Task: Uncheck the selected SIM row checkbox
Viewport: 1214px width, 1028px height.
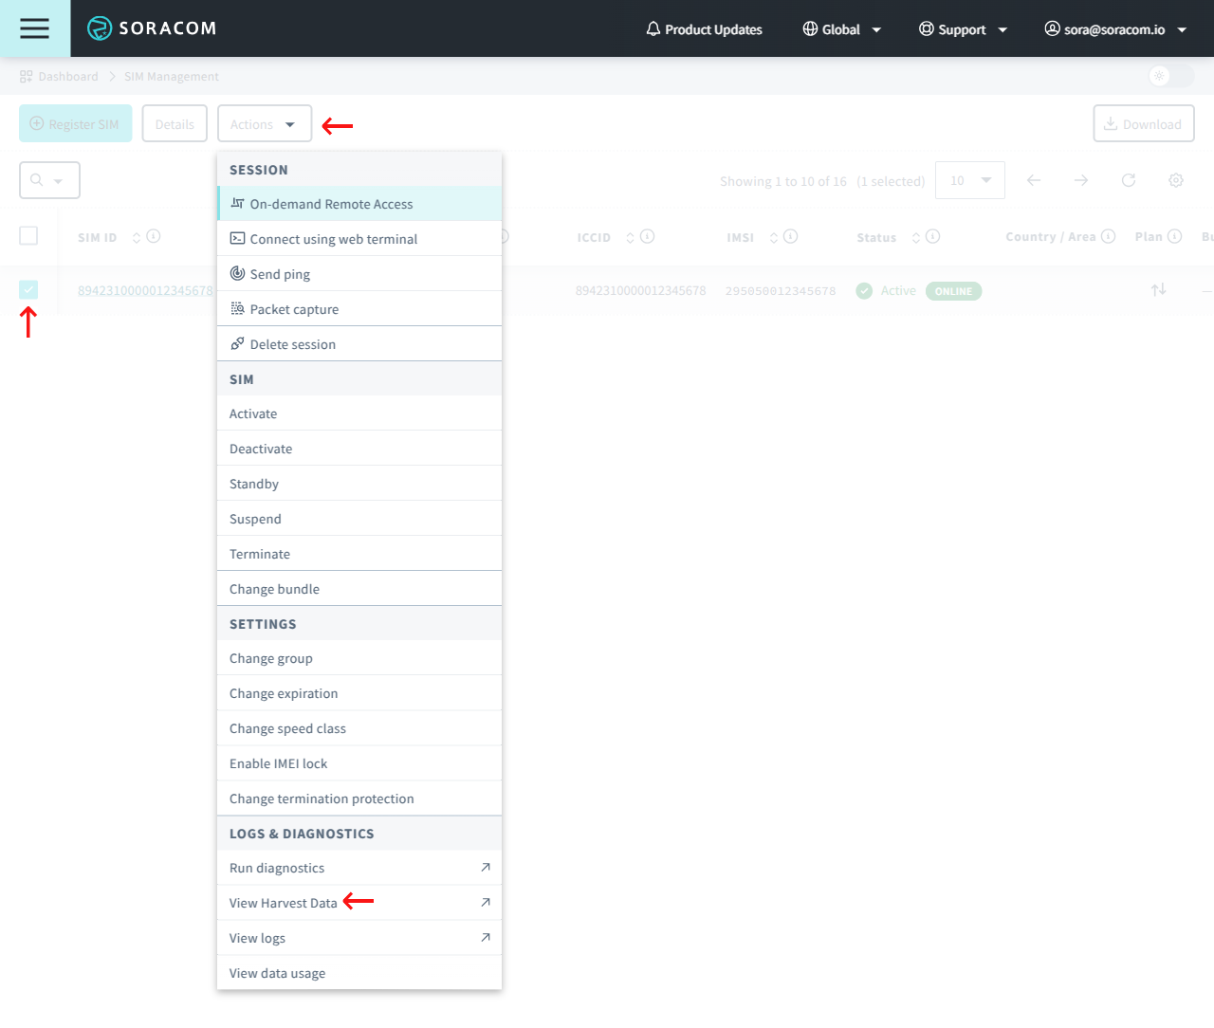Action: tap(28, 290)
